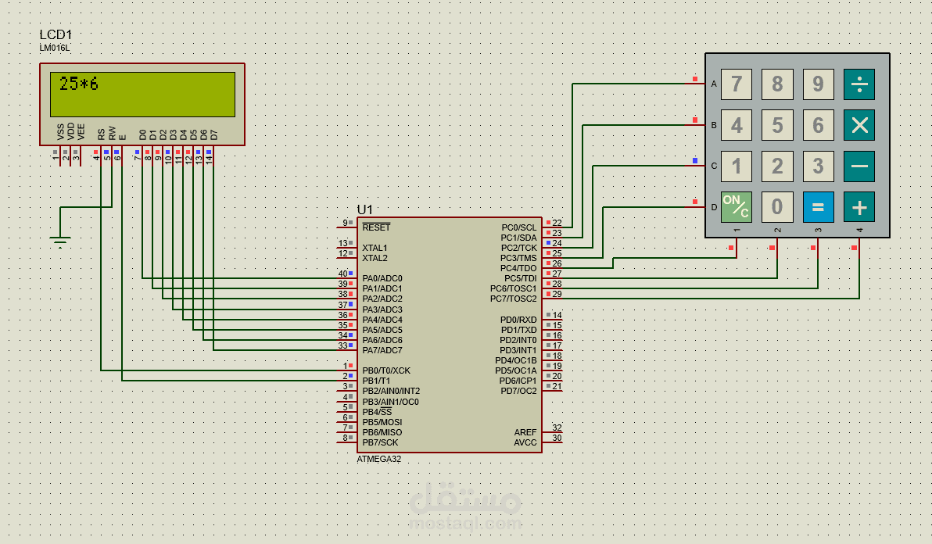Click the PA0/ADC0 pin label

[382, 278]
